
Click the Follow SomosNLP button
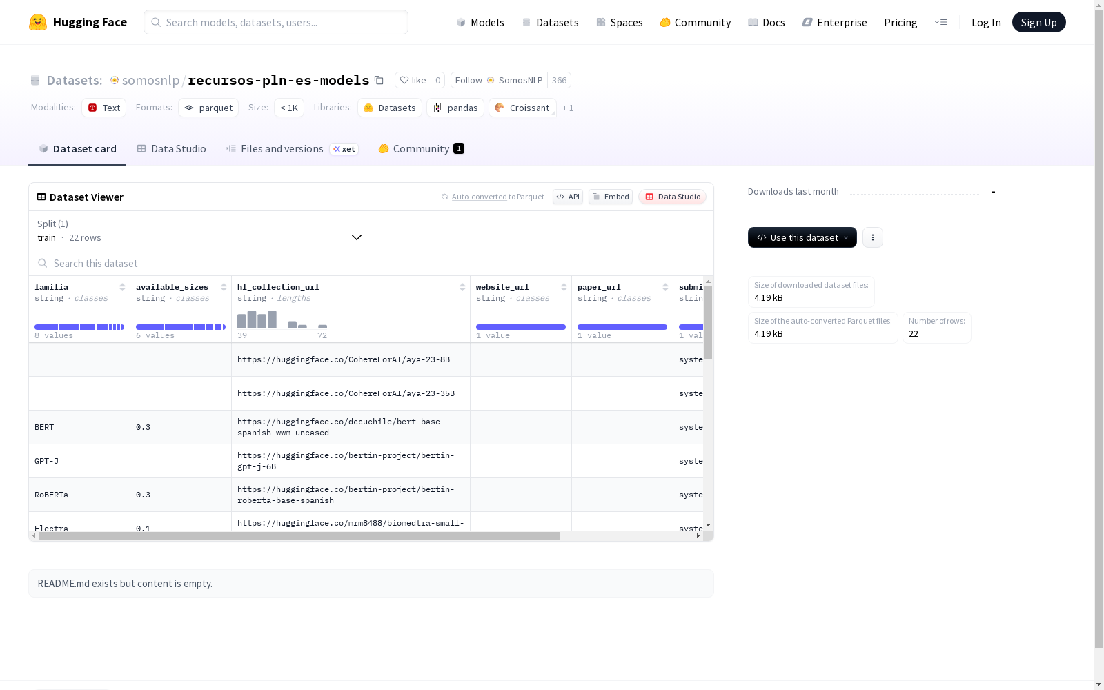(x=499, y=80)
